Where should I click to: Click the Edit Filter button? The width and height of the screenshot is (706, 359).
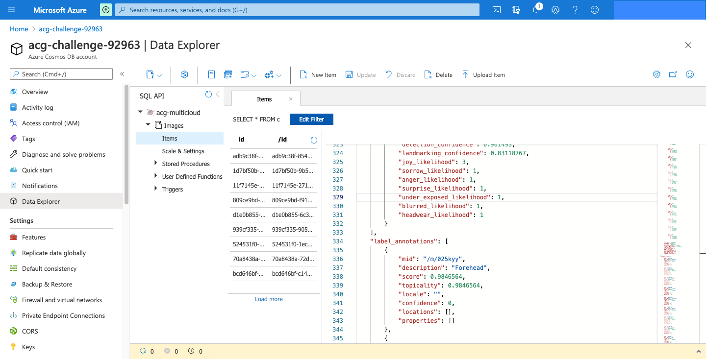(312, 120)
